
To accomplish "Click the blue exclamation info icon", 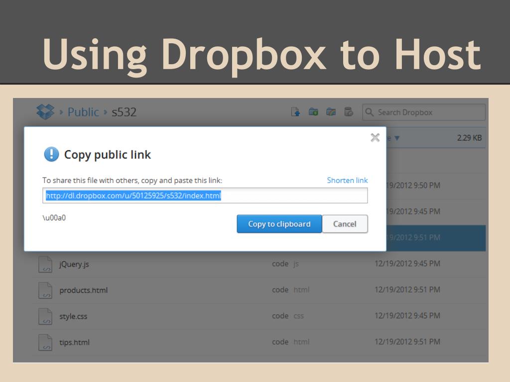I will pyautogui.click(x=51, y=154).
